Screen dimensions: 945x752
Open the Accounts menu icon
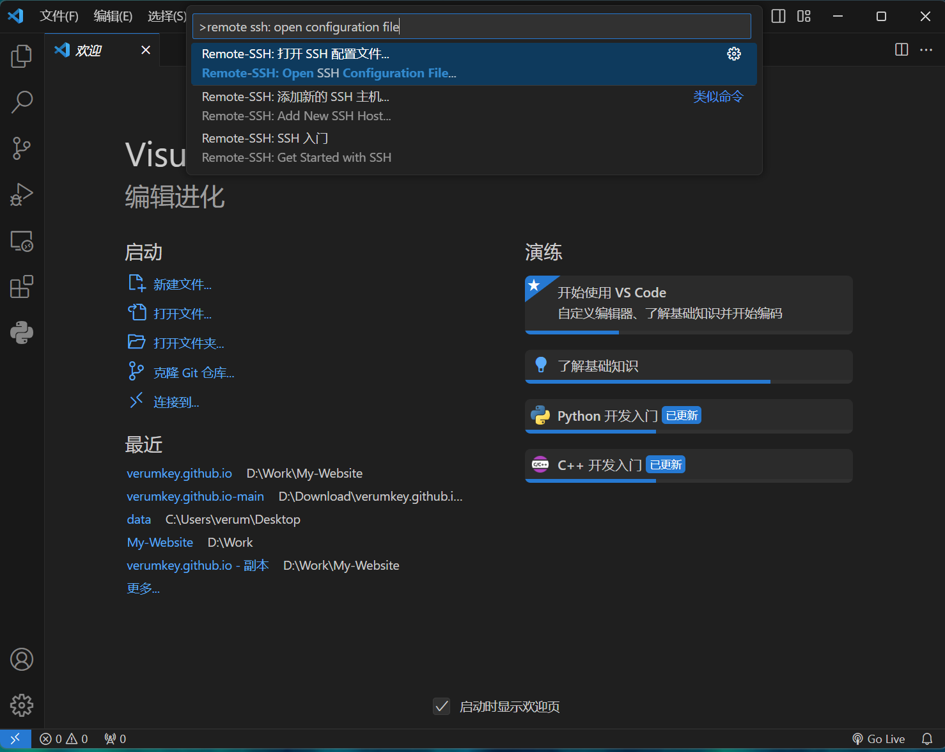pos(22,659)
